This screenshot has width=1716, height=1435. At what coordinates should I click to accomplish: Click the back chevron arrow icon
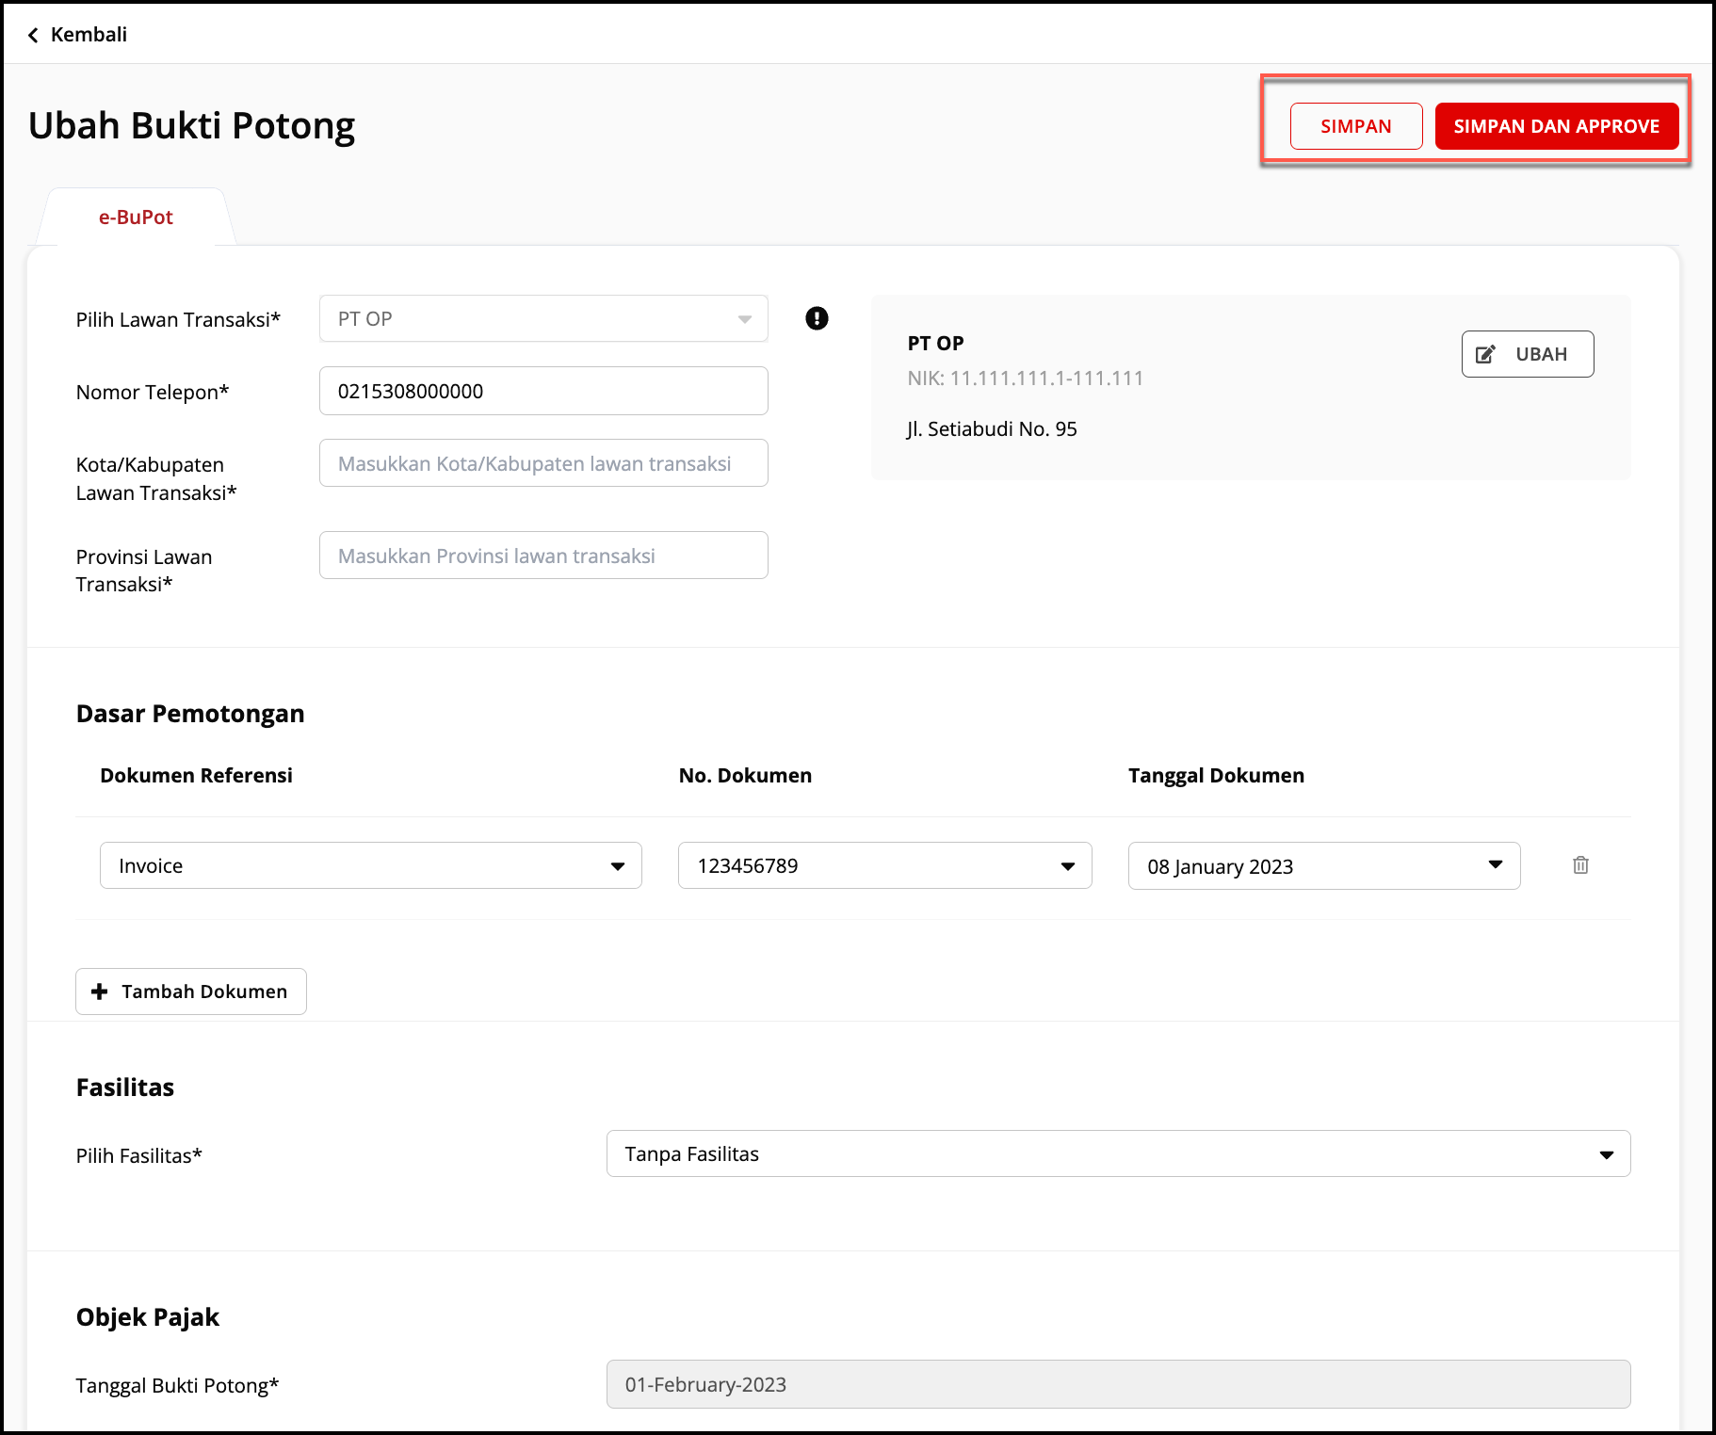[x=34, y=35]
